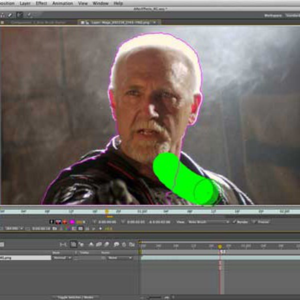Viewport: 300px width, 300px height.
Task: Open the View menu
Action: tap(83, 3)
